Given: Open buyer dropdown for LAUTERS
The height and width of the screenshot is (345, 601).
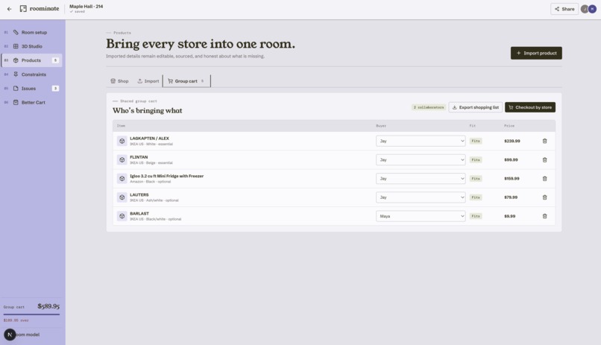Looking at the screenshot, I should click(x=421, y=197).
